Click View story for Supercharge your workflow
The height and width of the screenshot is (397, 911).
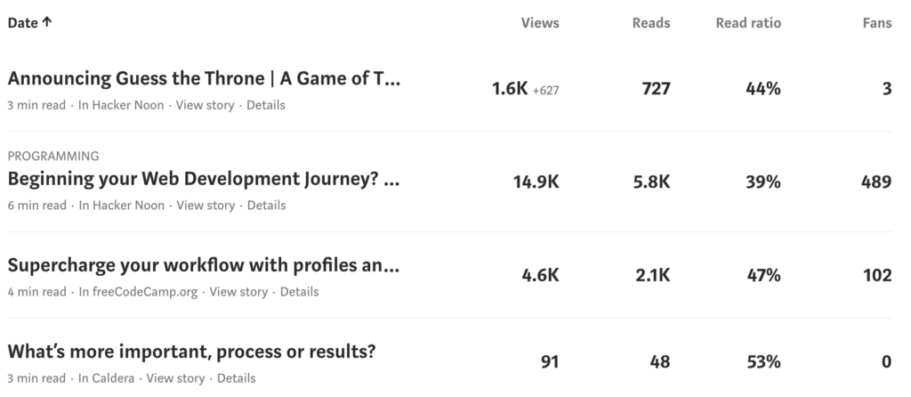point(238,292)
